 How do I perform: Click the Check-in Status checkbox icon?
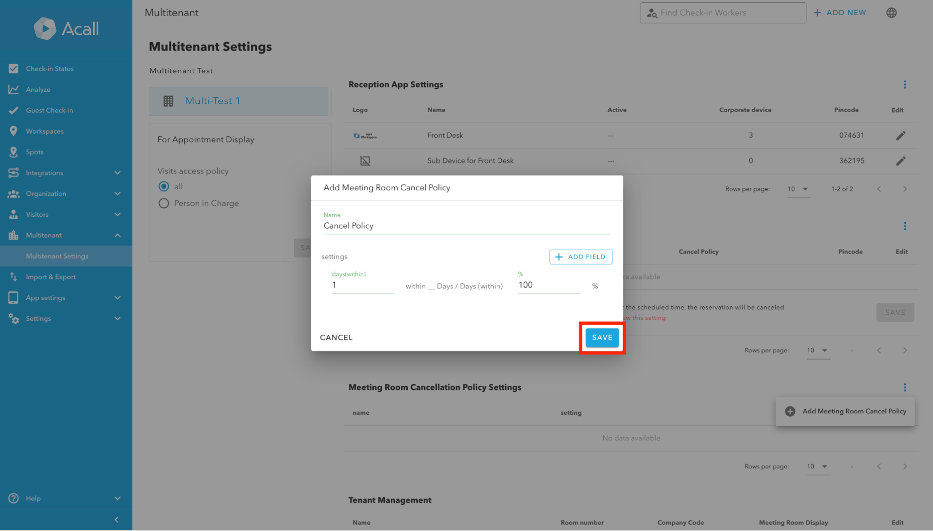pos(14,68)
